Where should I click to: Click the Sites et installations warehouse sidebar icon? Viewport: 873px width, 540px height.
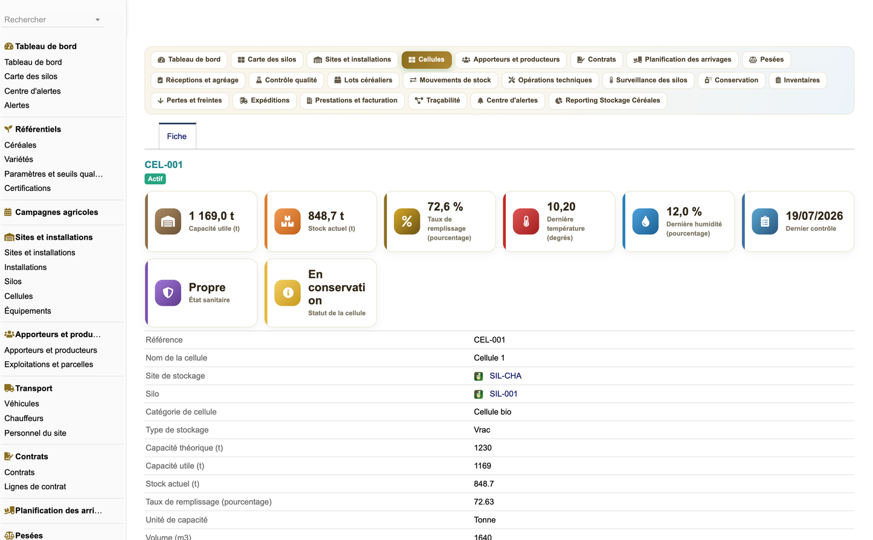(x=9, y=237)
